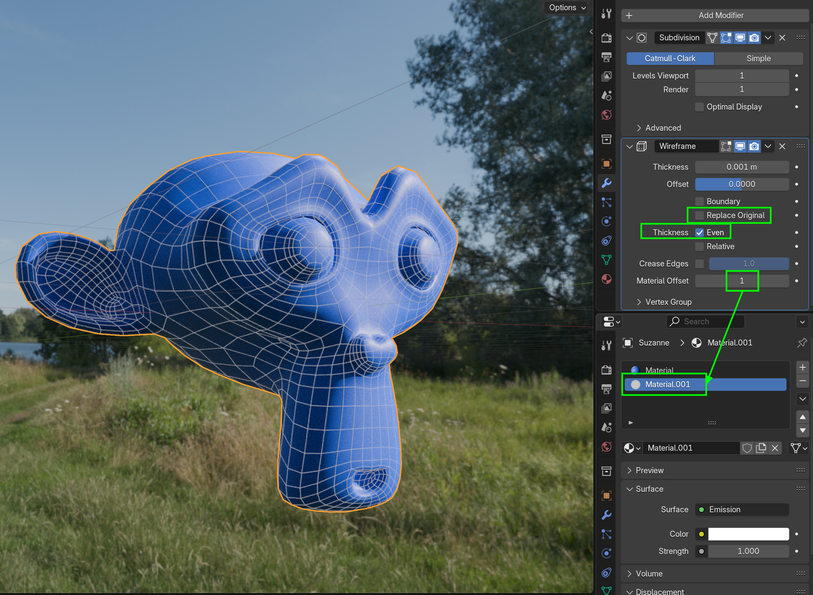Open the Tool tab in the material properties panel
The height and width of the screenshot is (595, 813).
tap(607, 345)
